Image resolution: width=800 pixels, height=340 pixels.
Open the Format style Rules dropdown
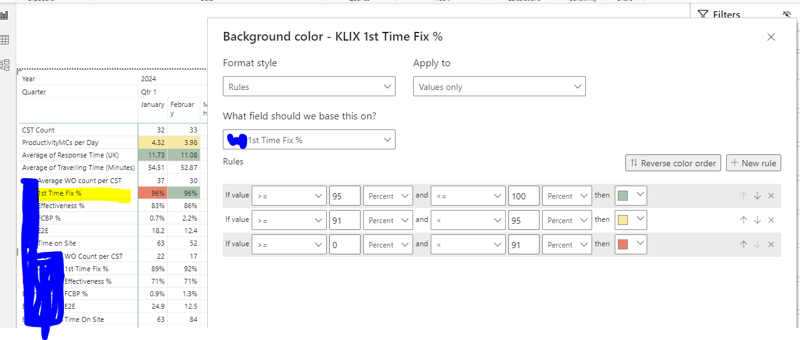click(309, 87)
